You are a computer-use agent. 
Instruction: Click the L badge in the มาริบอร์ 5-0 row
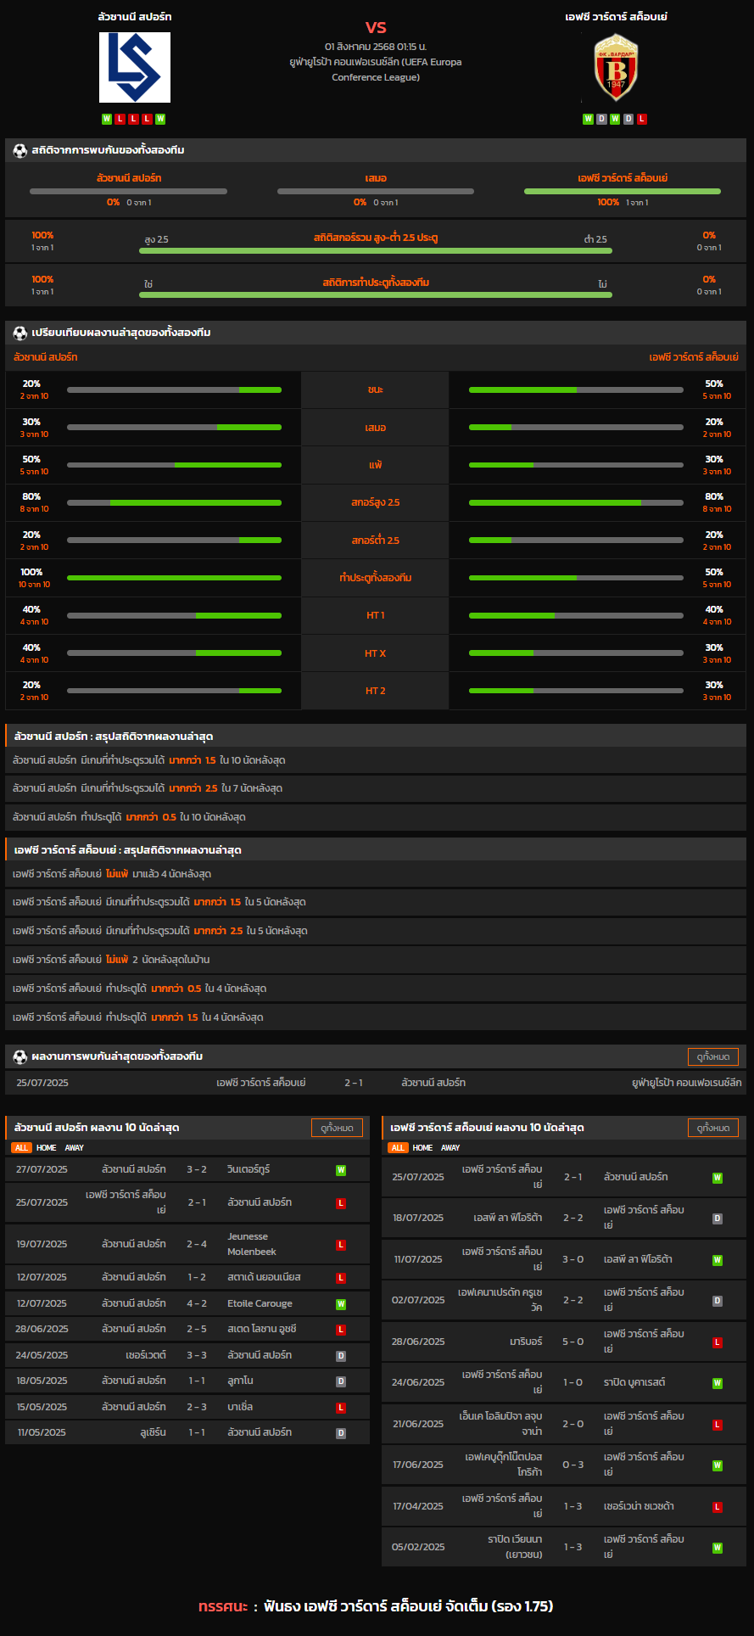point(718,1342)
